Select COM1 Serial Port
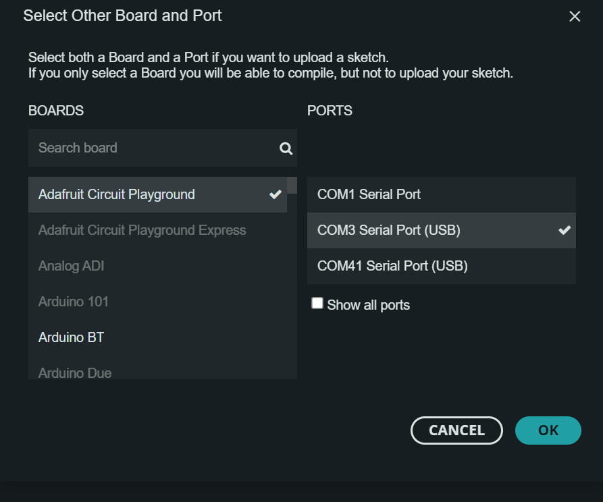Viewport: 603px width, 502px height. [369, 194]
